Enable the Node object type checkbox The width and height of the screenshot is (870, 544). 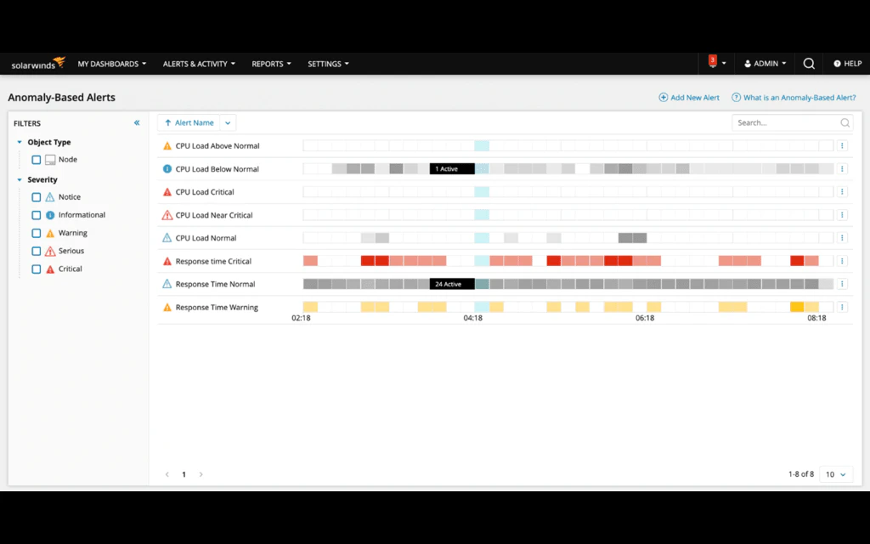(36, 160)
